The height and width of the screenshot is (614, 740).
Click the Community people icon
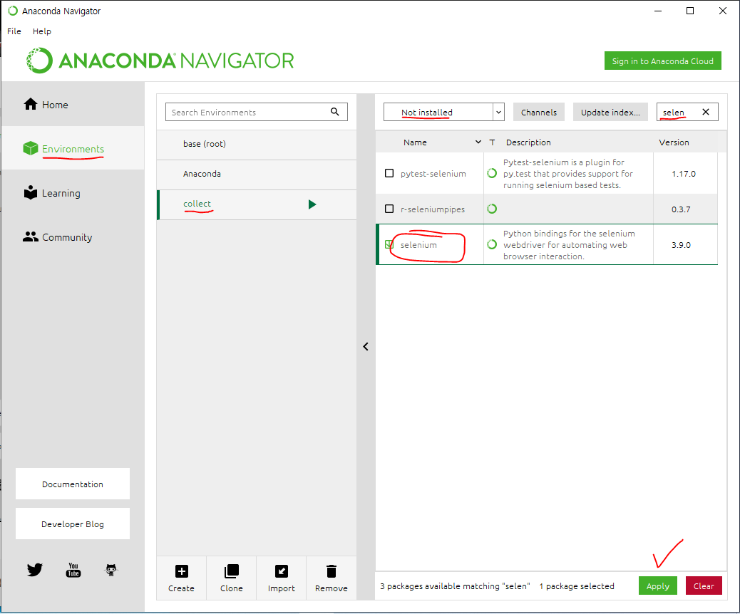[31, 236]
